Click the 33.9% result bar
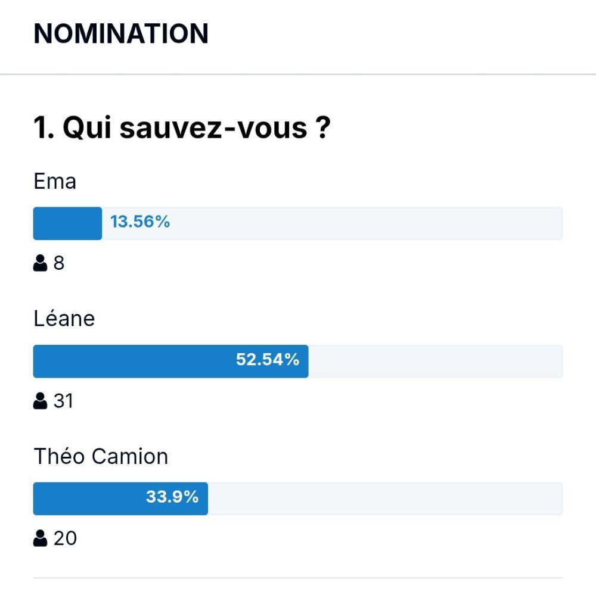Viewport: 596px width, 592px height. (x=120, y=498)
